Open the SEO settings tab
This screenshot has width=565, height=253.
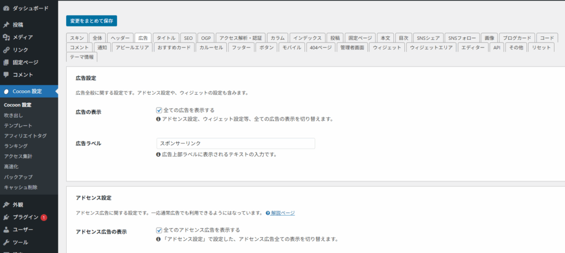pyautogui.click(x=188, y=38)
